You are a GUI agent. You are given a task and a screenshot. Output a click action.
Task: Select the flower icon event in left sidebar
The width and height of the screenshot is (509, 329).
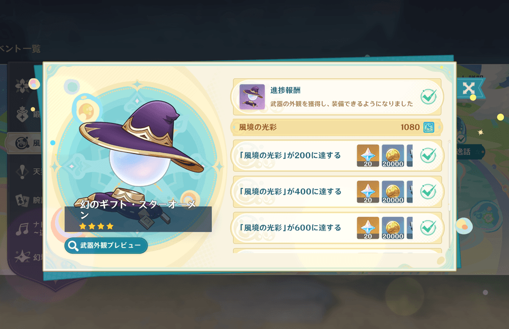click(x=22, y=86)
